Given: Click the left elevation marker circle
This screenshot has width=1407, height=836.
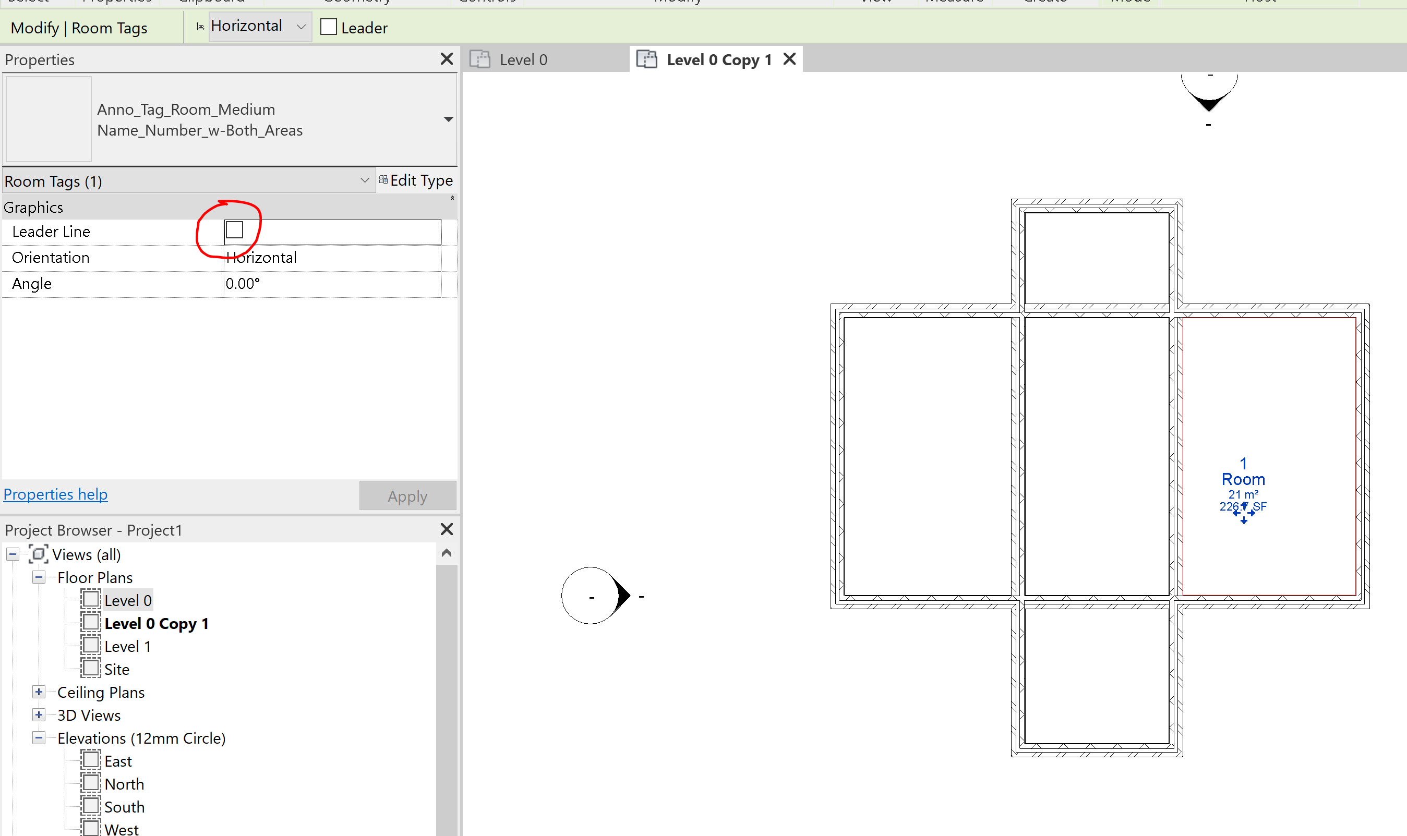Looking at the screenshot, I should pyautogui.click(x=591, y=596).
